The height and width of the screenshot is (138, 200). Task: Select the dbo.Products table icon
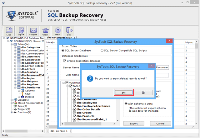click(19, 72)
